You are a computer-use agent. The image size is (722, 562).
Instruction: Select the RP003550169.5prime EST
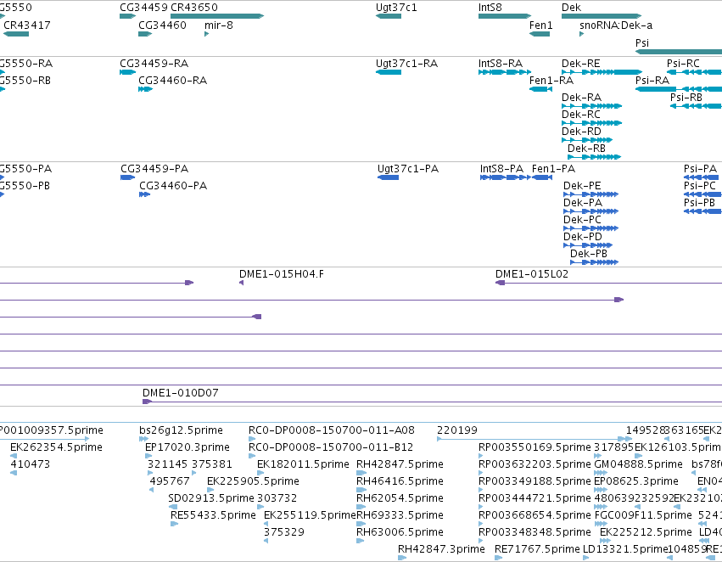[481, 456]
